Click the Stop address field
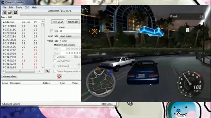This screenshot has height=118, width=211. (71, 53)
